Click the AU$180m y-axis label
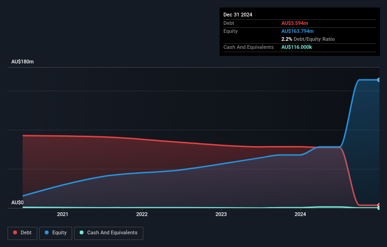The image size is (387, 247). [x=23, y=62]
